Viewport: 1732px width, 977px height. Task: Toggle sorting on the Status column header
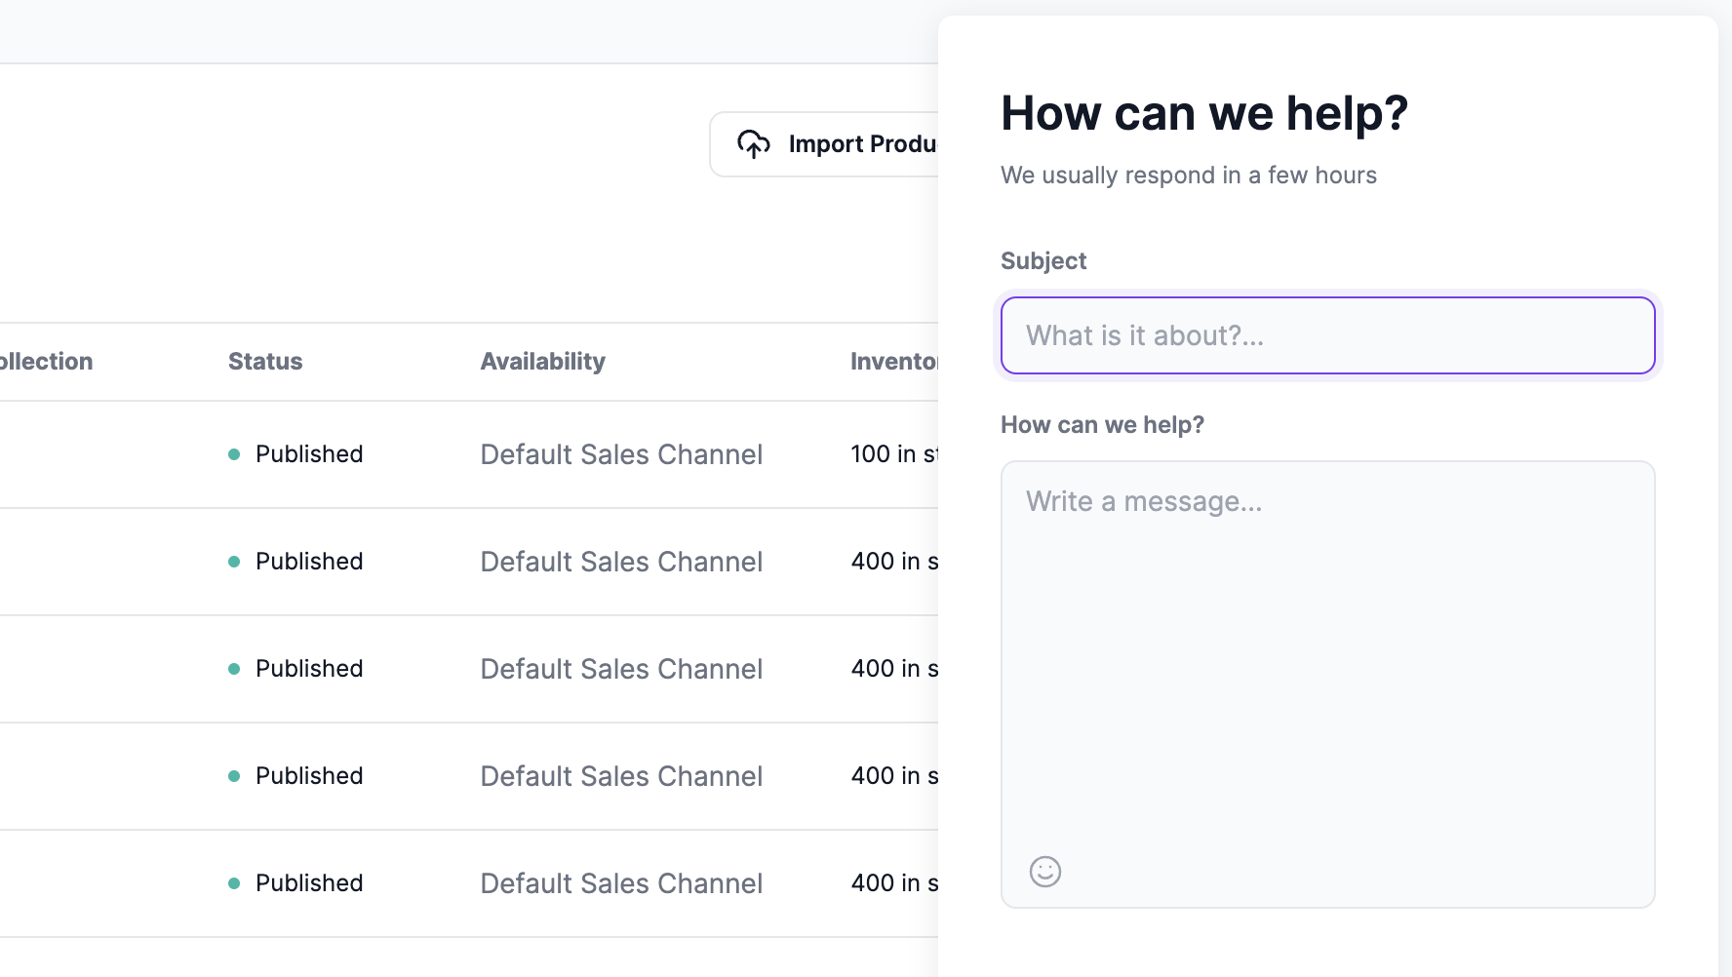tap(264, 361)
